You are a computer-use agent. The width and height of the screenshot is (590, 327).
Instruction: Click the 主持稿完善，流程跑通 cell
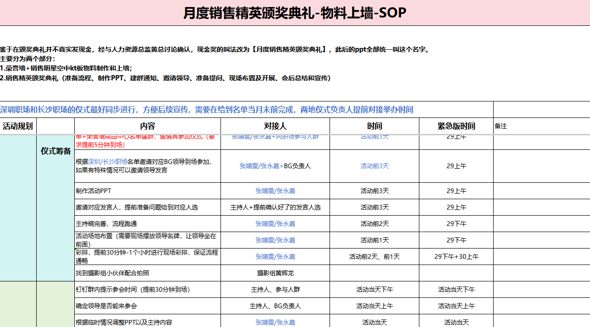click(148, 224)
